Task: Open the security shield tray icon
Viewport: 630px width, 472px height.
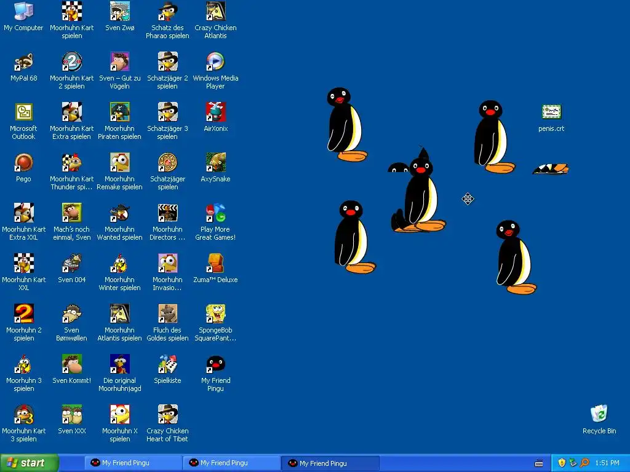Action: tap(562, 463)
